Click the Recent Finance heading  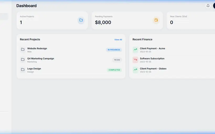coord(142,40)
